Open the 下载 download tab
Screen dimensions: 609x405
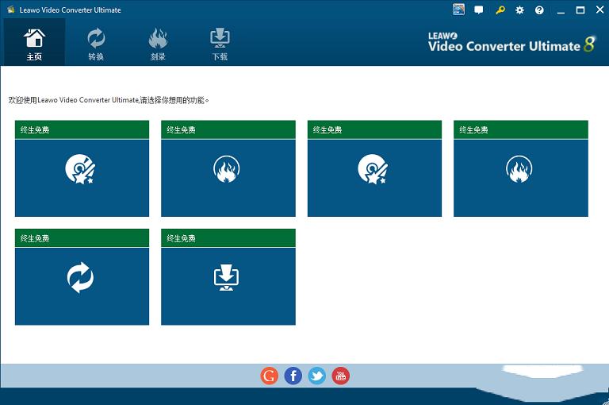click(220, 42)
